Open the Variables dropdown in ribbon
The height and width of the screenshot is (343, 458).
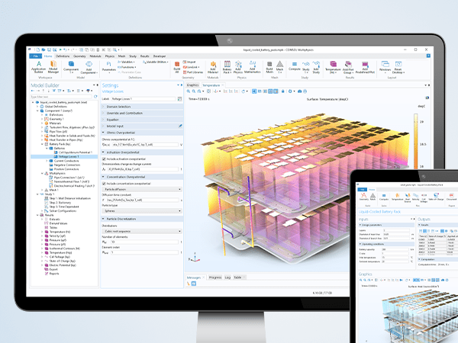126,63
